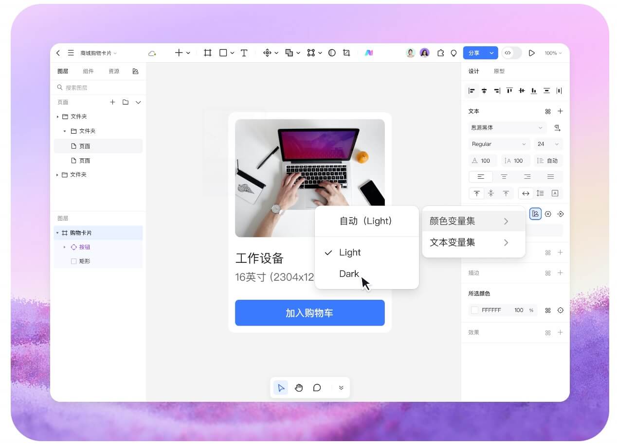Click the align-left icon in the design panel

point(471,91)
